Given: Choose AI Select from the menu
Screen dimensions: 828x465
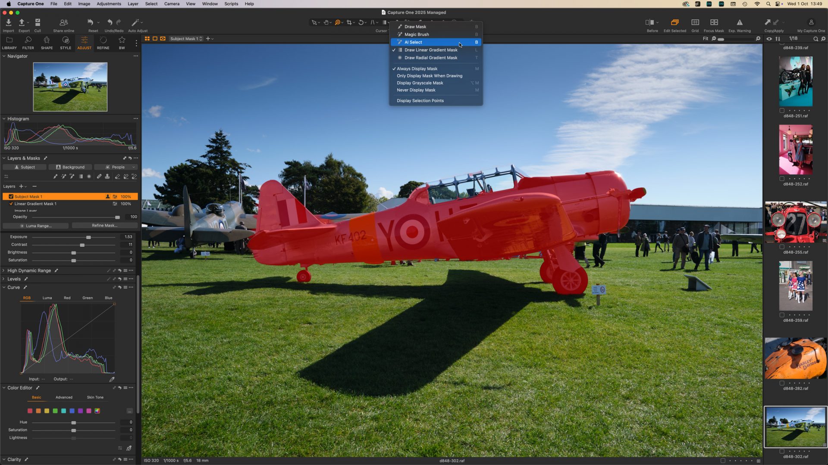Looking at the screenshot, I should tap(413, 42).
